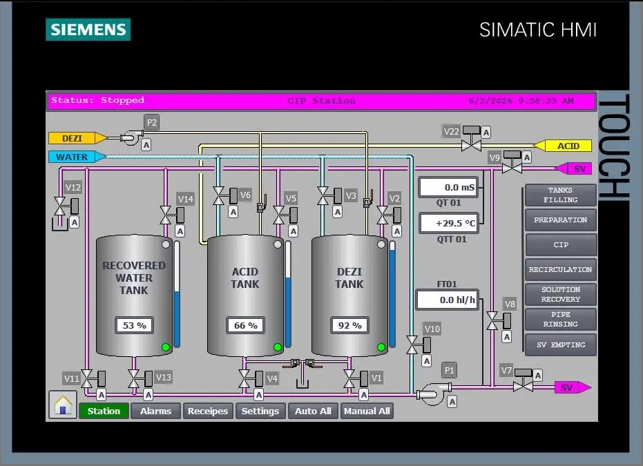Click valve V8 symbol

click(x=499, y=321)
